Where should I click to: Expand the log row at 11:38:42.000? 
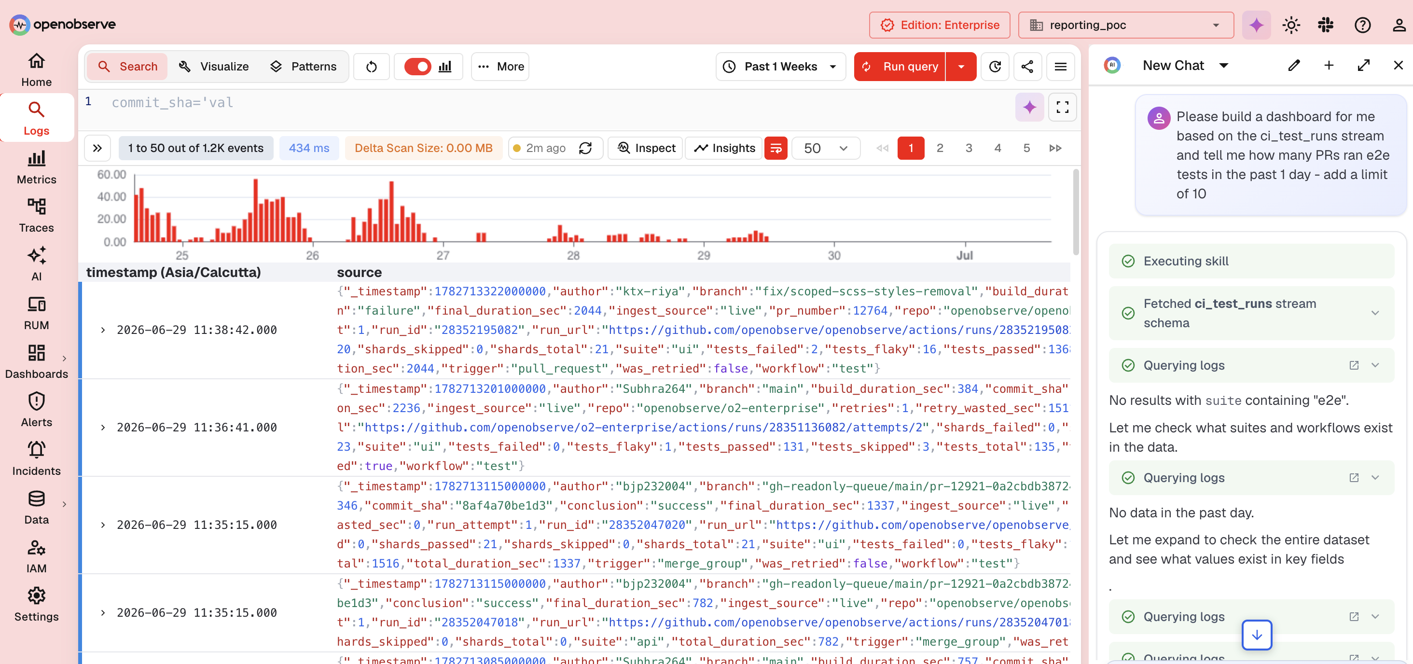pos(103,330)
